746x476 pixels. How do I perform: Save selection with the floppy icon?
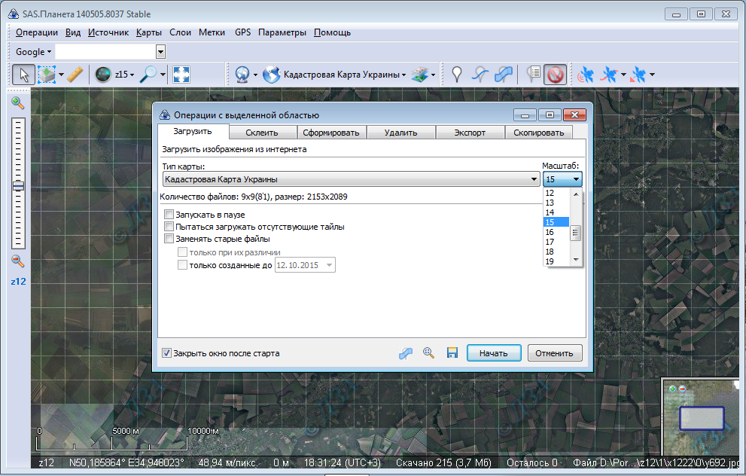tap(452, 352)
